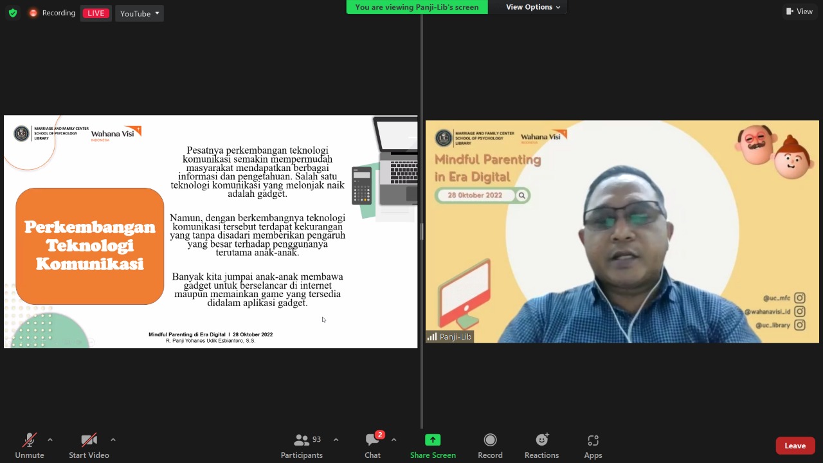The width and height of the screenshot is (823, 463).
Task: Select the Panji-Lib speaker video tile
Action: tap(622, 232)
